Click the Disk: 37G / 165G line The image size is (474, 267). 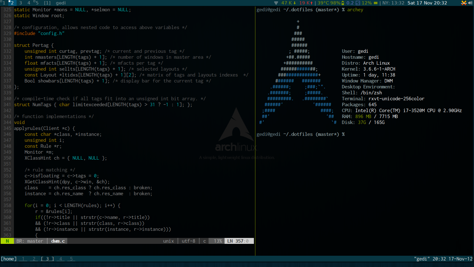363,122
